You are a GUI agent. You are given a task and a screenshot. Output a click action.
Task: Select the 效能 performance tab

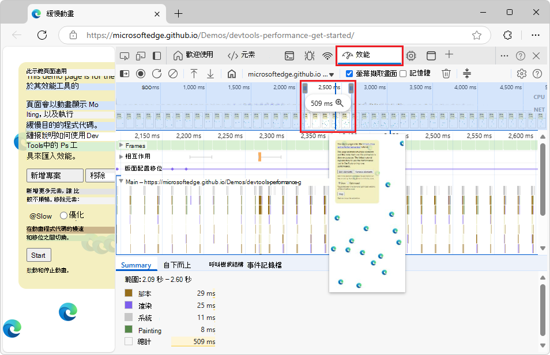click(x=369, y=55)
